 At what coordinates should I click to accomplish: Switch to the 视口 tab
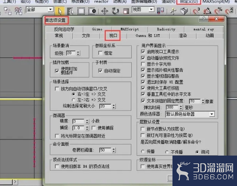[x=113, y=36]
